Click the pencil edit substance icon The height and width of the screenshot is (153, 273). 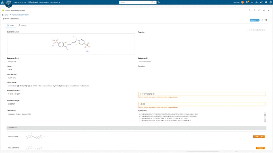262,20
